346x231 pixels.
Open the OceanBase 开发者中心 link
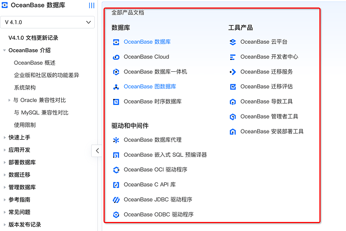tap(269, 57)
